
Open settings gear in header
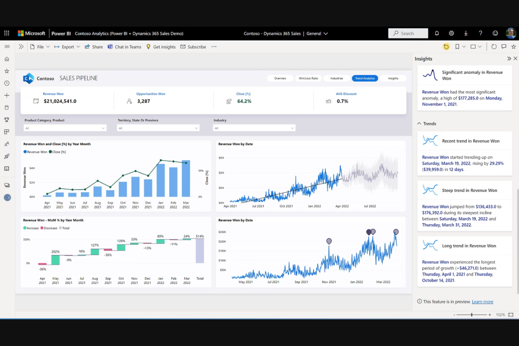point(451,33)
